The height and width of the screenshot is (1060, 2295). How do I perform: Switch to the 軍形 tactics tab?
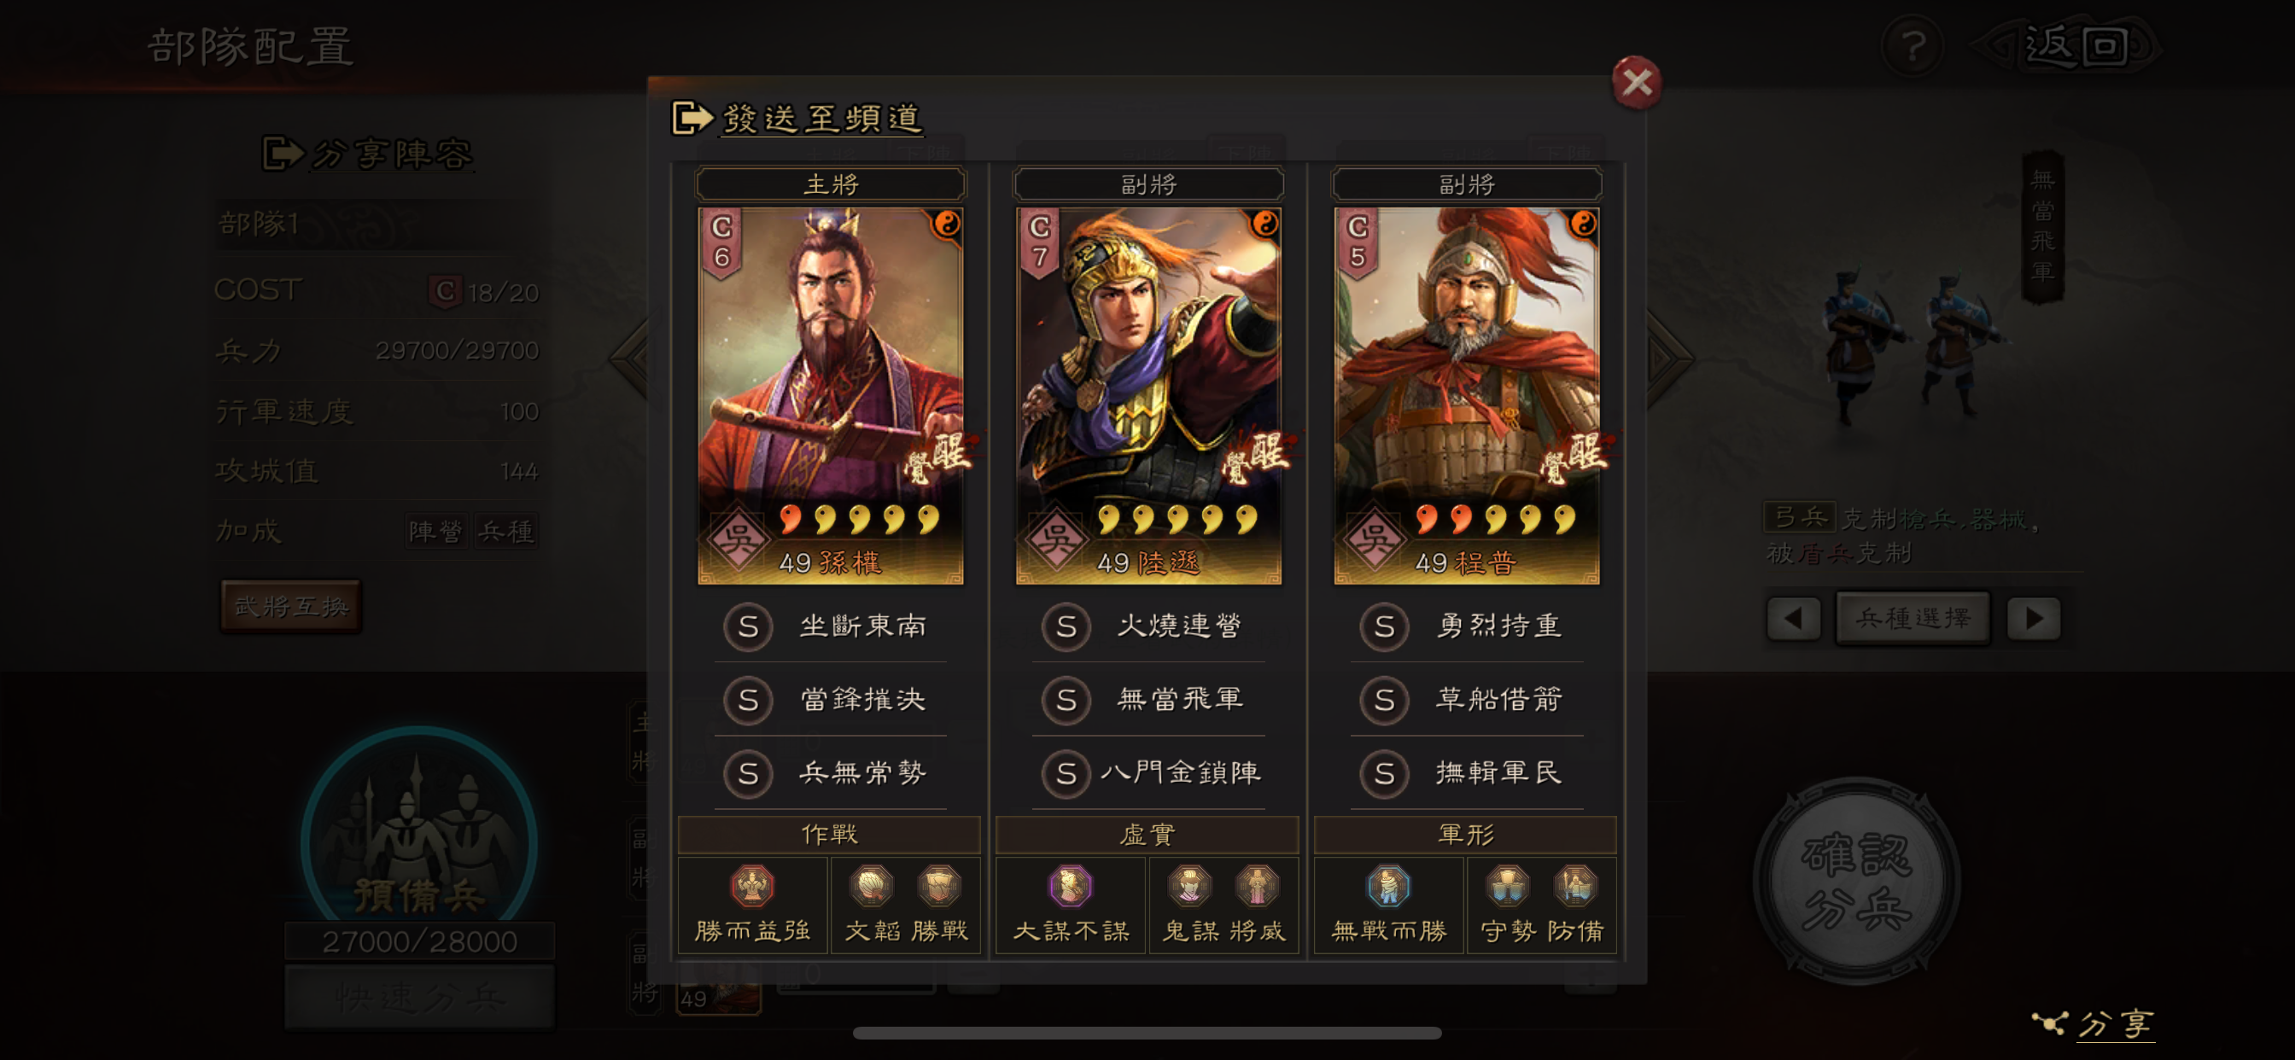[x=1466, y=835]
